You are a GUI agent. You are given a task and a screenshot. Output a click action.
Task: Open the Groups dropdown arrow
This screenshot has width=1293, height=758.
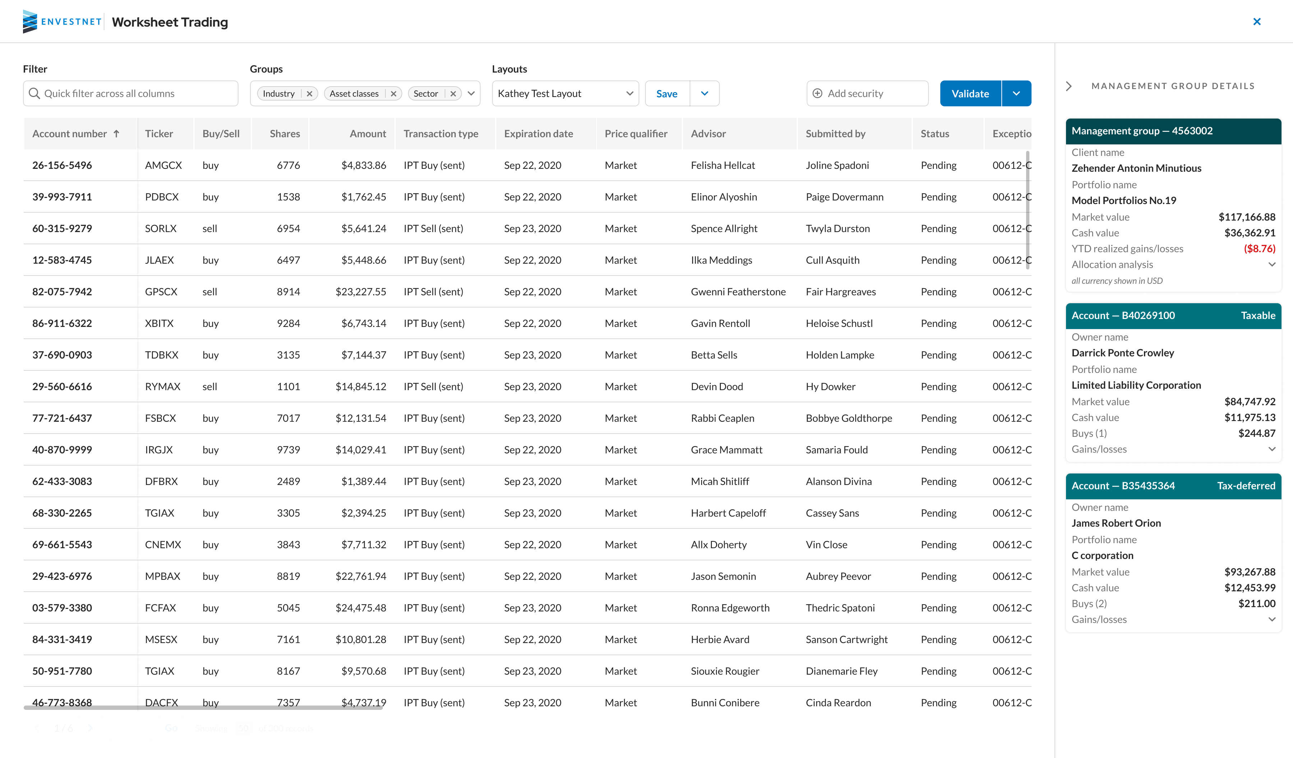click(471, 93)
